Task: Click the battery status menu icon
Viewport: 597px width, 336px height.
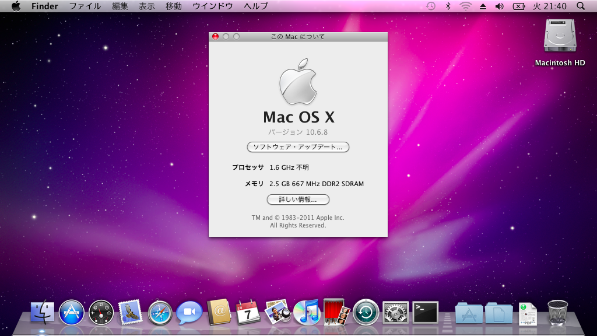Action: (x=518, y=6)
